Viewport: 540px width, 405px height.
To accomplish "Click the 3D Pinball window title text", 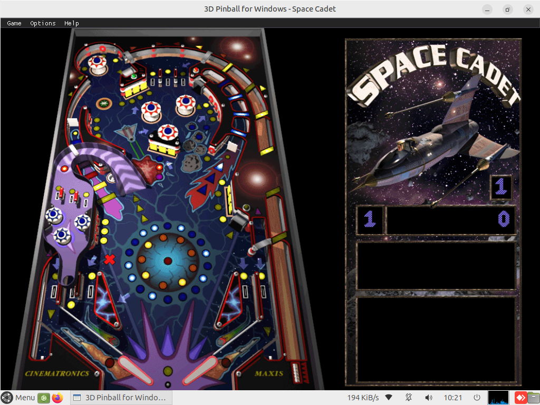I will coord(269,9).
